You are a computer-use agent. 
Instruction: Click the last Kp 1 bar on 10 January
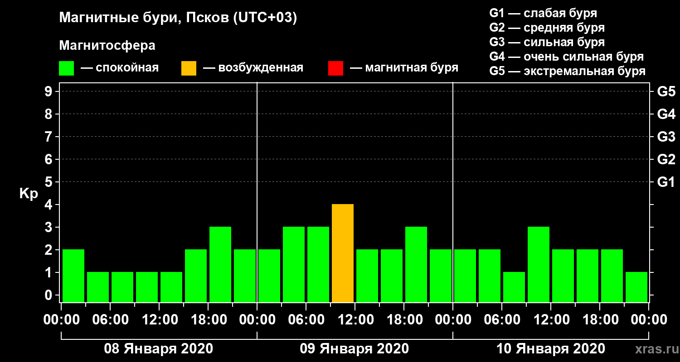(x=636, y=287)
